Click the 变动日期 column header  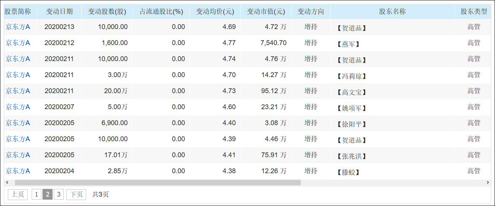(x=59, y=12)
